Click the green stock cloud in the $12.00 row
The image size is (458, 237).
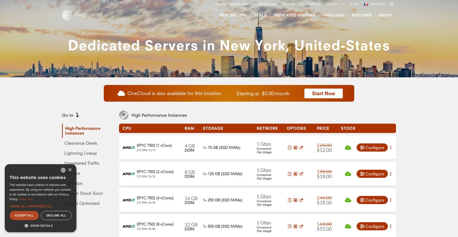tap(348, 148)
